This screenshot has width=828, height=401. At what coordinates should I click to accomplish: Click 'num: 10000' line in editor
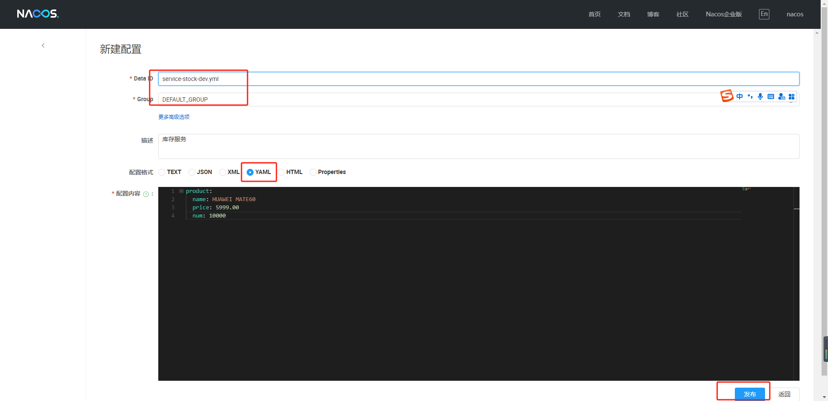click(x=209, y=215)
